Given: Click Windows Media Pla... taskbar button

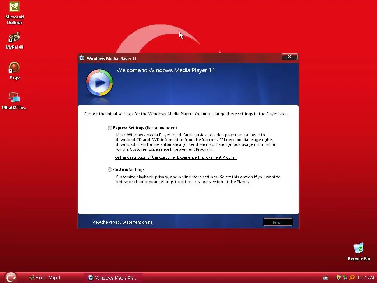Looking at the screenshot, I should (x=113, y=278).
